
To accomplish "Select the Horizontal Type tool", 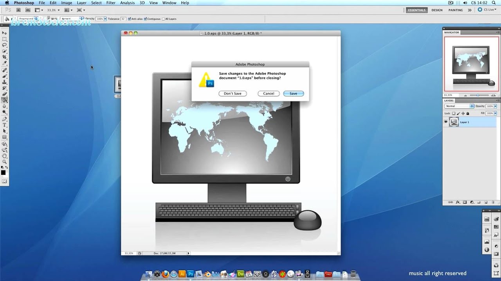I will pyautogui.click(x=5, y=125).
